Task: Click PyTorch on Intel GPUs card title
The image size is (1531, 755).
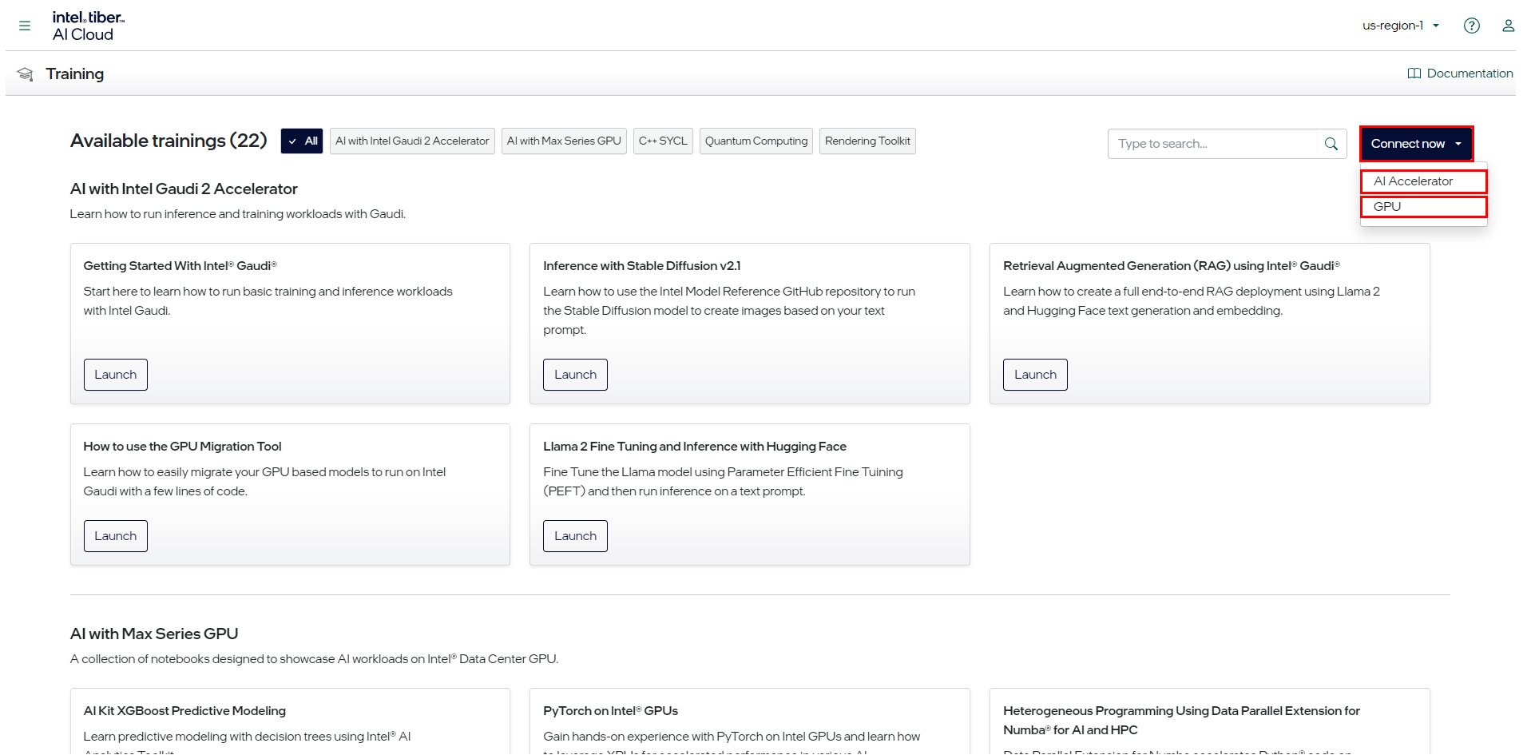Action: point(610,711)
